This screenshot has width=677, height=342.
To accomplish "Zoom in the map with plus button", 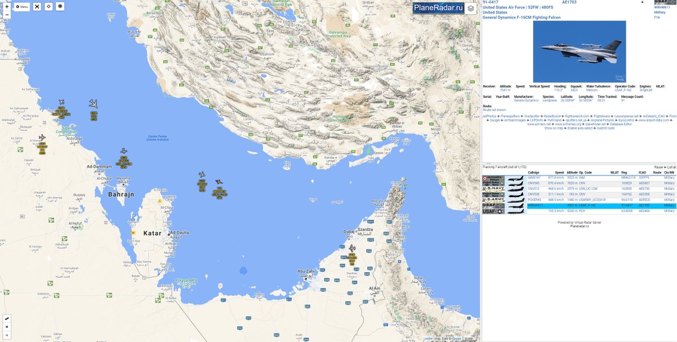I will 7,7.
